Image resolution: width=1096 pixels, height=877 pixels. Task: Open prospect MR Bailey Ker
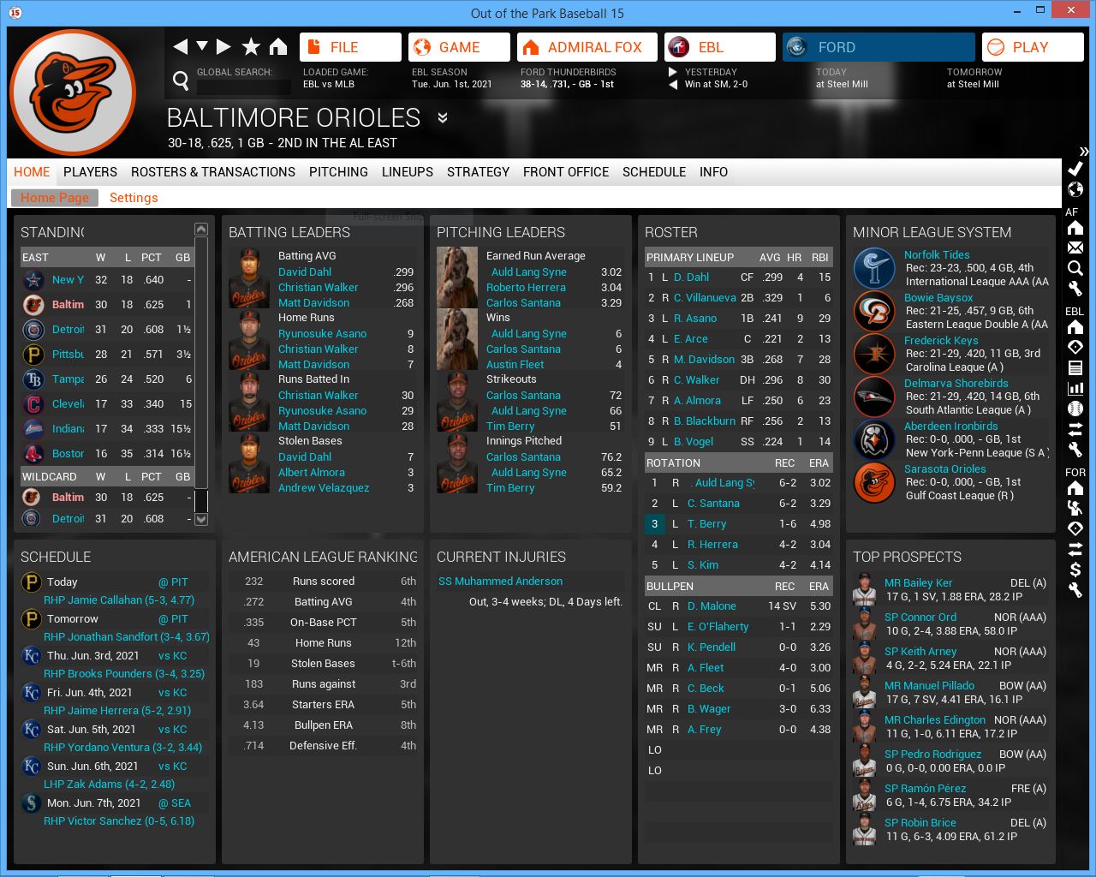point(918,583)
